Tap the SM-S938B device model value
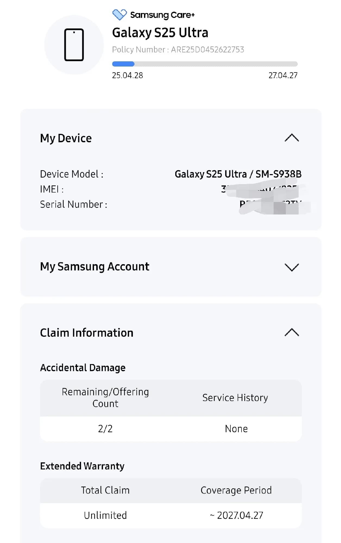Screen dimensions: 341x543 (x=279, y=174)
